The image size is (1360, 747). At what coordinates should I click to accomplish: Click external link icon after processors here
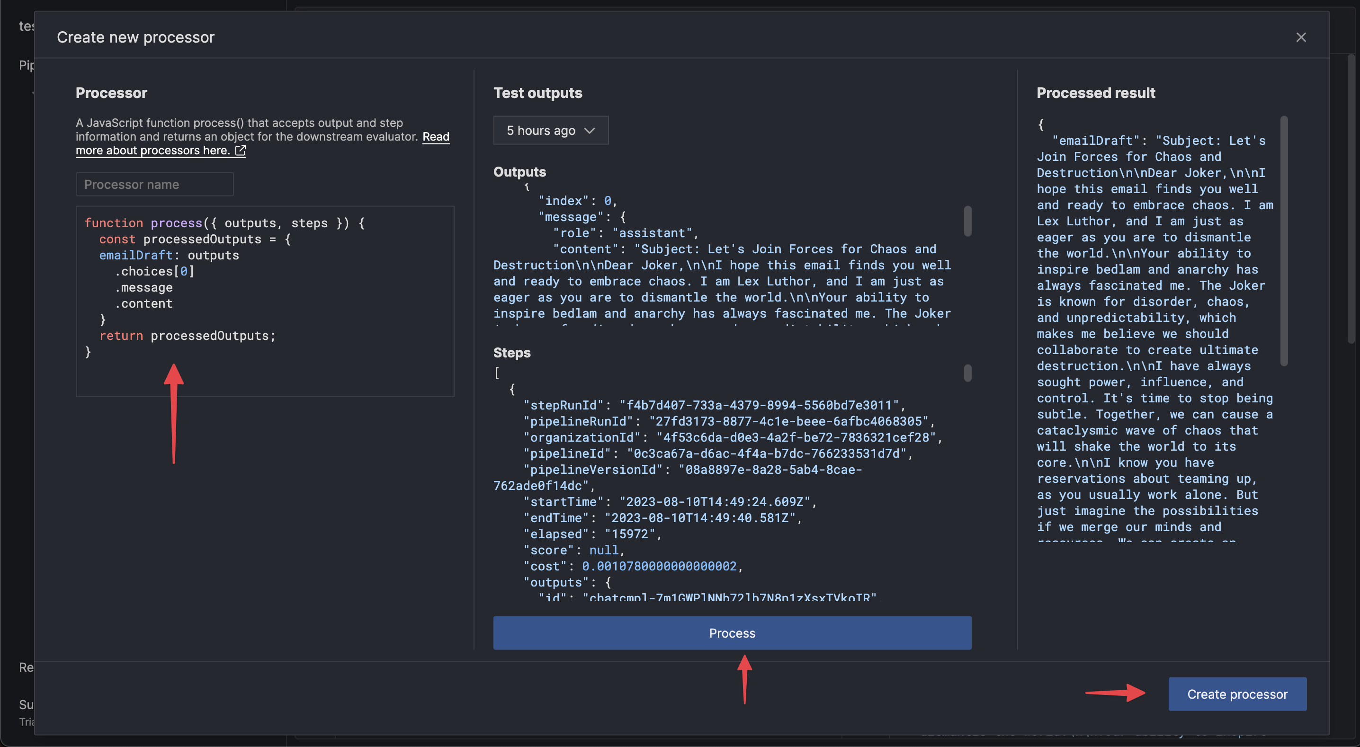click(240, 151)
